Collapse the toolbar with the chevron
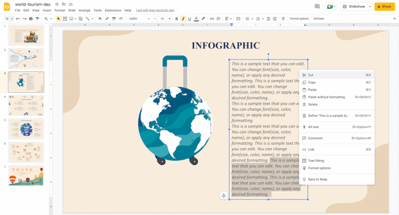 pyautogui.click(x=394, y=19)
